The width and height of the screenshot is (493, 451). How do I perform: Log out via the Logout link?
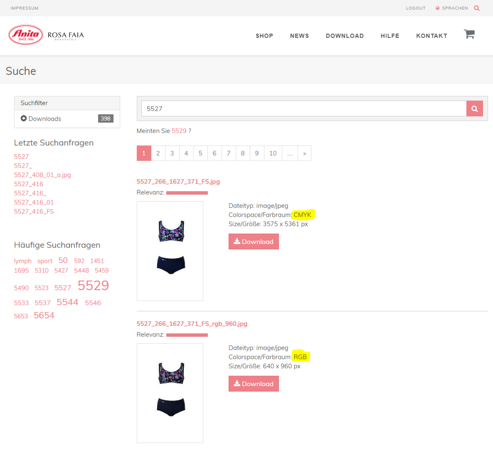(415, 8)
